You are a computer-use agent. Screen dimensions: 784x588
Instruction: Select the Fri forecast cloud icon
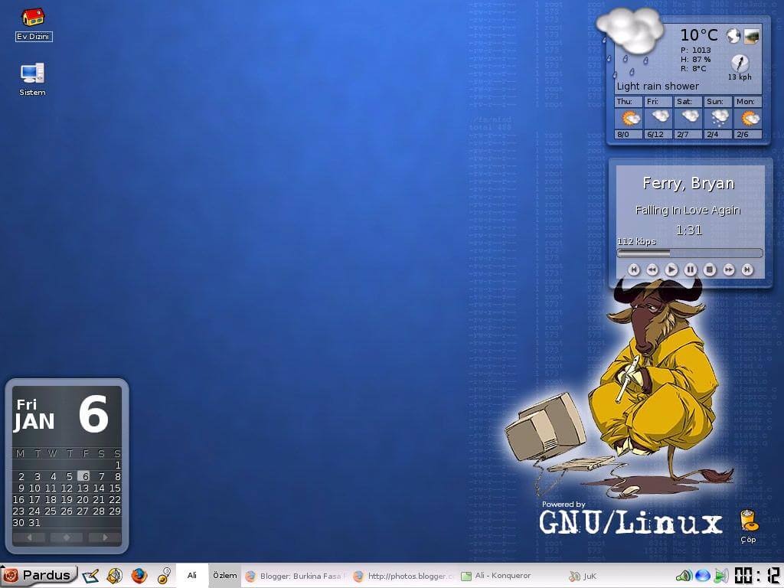tap(660, 117)
